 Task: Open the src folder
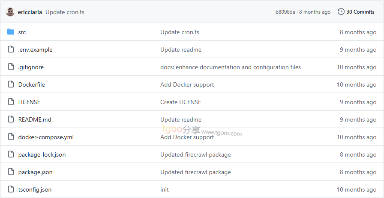click(22, 32)
